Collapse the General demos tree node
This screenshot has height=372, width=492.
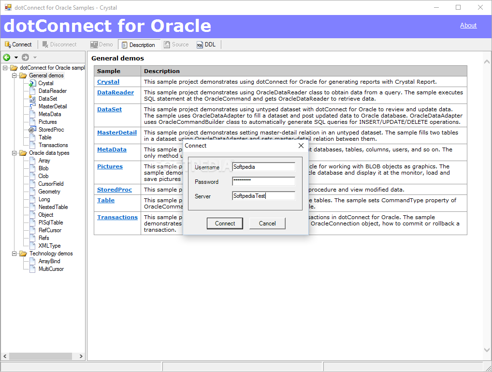click(14, 75)
